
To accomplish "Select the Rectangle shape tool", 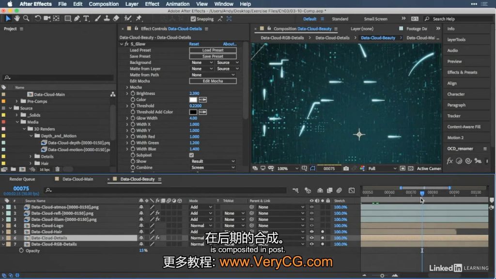I will (x=67, y=18).
